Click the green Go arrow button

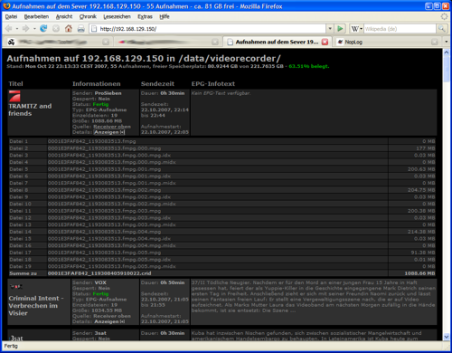(340, 29)
